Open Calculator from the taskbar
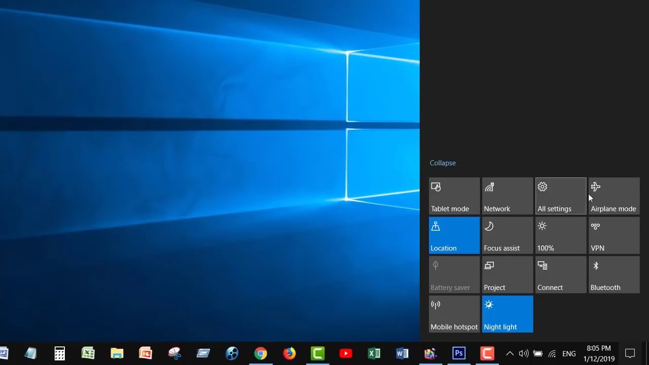Image resolution: width=649 pixels, height=365 pixels. tap(59, 353)
